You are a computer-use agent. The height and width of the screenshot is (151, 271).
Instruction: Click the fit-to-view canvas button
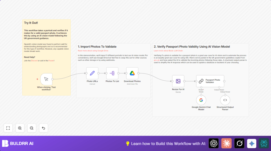point(8,128)
